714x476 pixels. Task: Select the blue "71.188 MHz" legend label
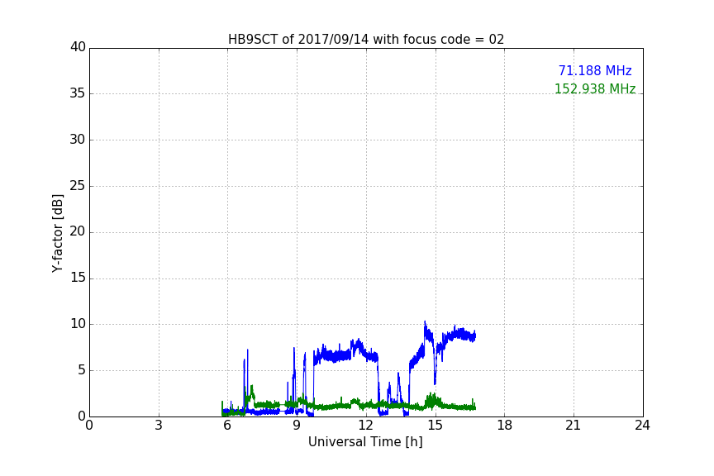(x=595, y=70)
